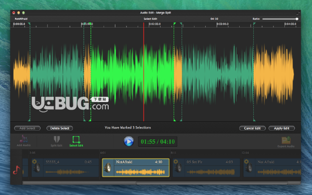Cancel the edit with Cancel Edit
This screenshot has height=195, width=312.
coord(252,128)
